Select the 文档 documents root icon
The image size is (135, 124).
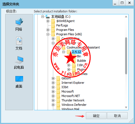pyautogui.click(x=19, y=41)
